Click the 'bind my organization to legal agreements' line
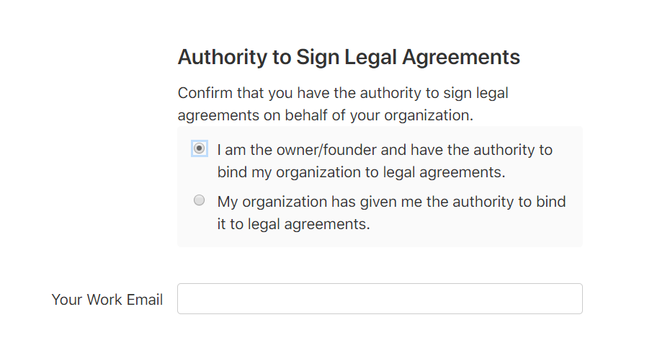Screen dimensions: 670x343 click(x=361, y=173)
